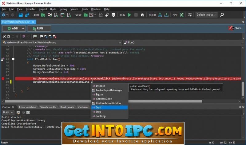Open the back navigation history dropdown arrow
The height and width of the screenshot is (145, 246).
(x=7, y=15)
